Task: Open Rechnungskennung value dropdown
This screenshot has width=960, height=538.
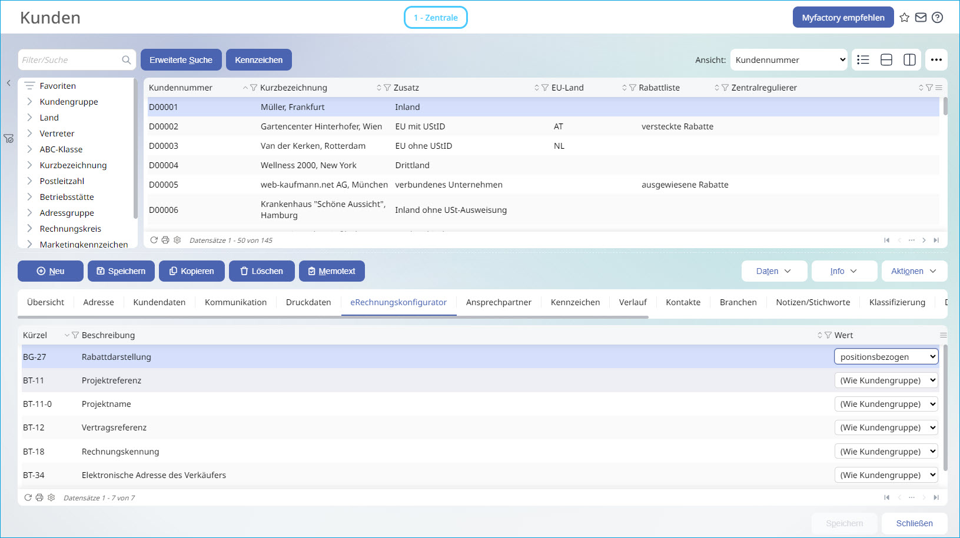Action: point(886,452)
